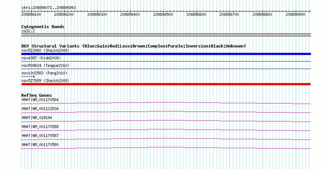Select the DGV Structural Variants track title
The image size is (321, 169).
tap(133, 46)
